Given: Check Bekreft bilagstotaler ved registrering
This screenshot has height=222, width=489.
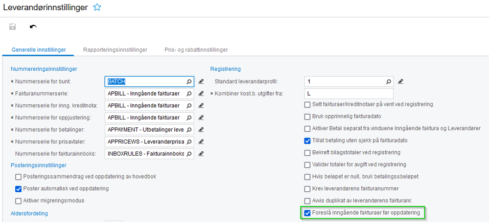Looking at the screenshot, I should point(307,153).
